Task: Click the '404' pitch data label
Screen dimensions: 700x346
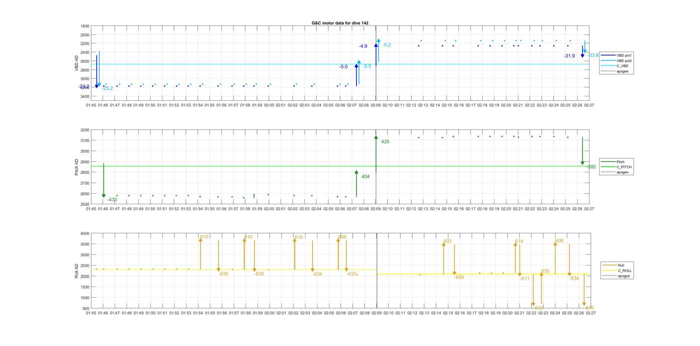Action: (x=365, y=177)
